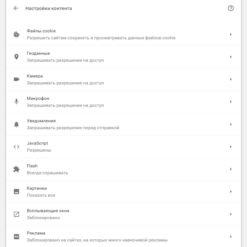The width and height of the screenshot is (247, 247).
Task: Expand the Геоданные row arrow
Action: tap(231, 57)
